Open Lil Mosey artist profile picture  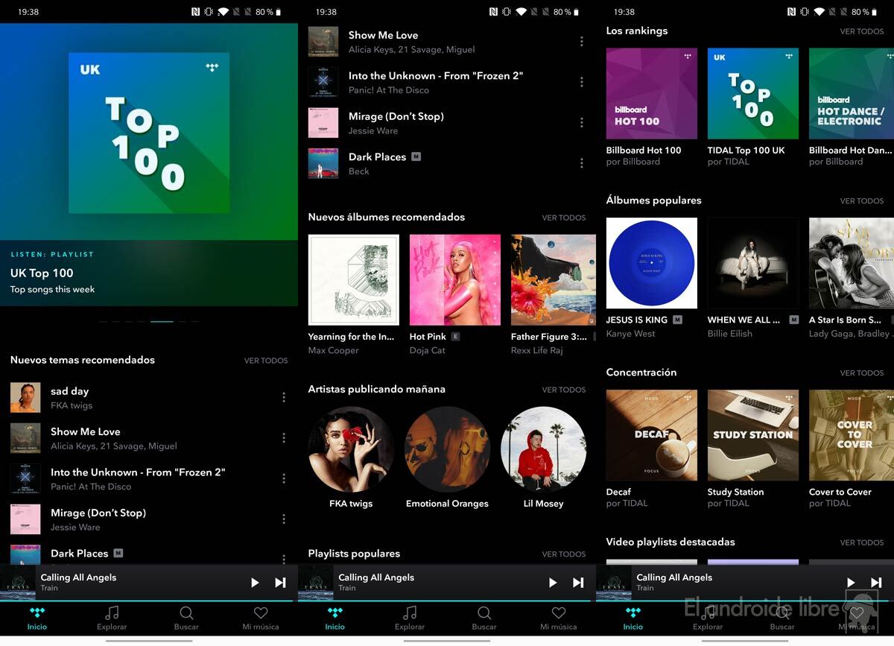(543, 449)
